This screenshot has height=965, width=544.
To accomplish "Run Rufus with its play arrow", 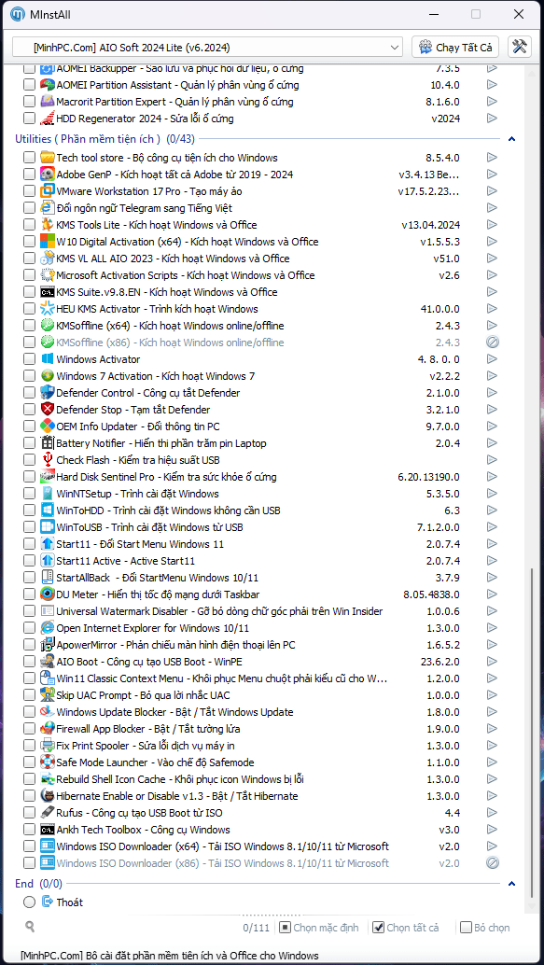I will (492, 813).
